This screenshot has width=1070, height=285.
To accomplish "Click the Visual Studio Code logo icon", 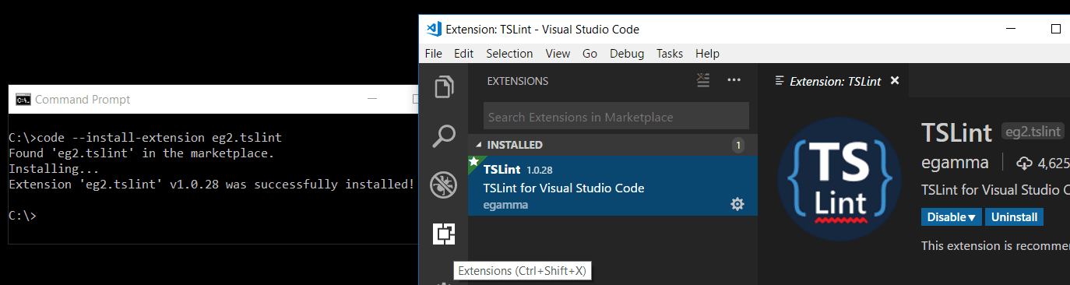I will click(434, 30).
